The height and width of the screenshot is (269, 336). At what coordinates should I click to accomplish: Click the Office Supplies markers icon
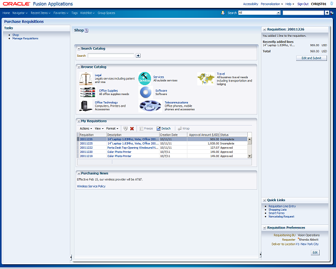(88, 92)
